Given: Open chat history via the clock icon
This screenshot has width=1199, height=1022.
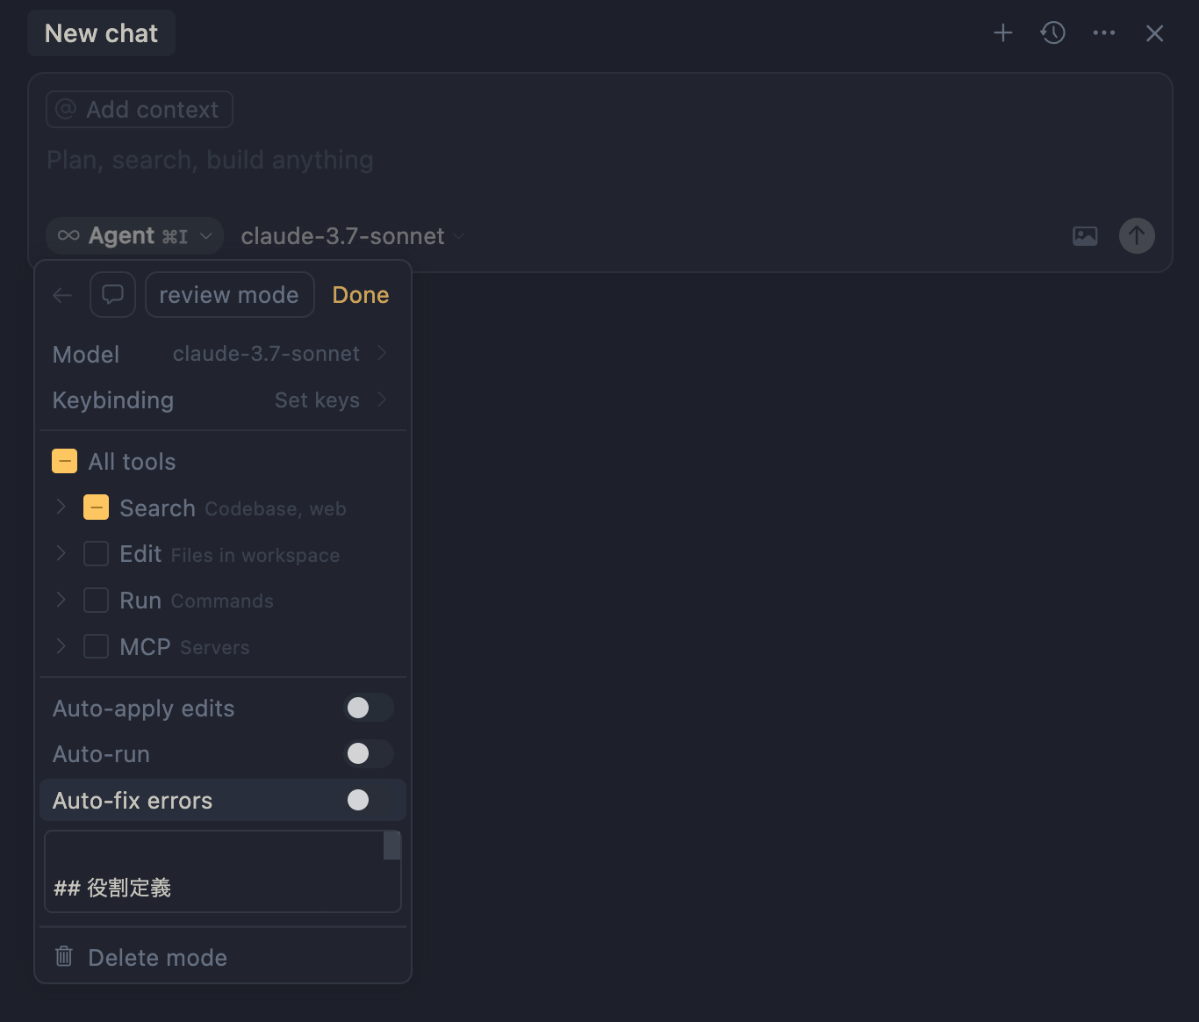Looking at the screenshot, I should pyautogui.click(x=1052, y=32).
